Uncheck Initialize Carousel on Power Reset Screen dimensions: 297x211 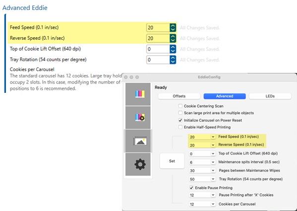pyautogui.click(x=180, y=120)
